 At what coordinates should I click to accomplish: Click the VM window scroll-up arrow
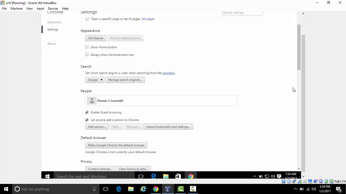[x=303, y=13]
